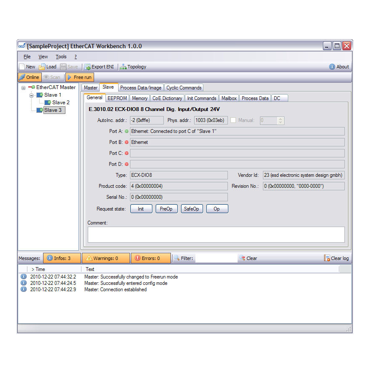Screen dimensions: 368x368
Task: Load a project via Load icon
Action: 42,67
